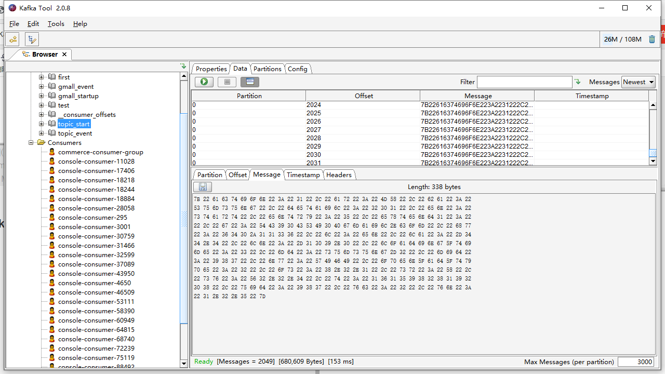Viewport: 665px width, 374px height.
Task: Toggle the message detail panel button
Action: (250, 82)
